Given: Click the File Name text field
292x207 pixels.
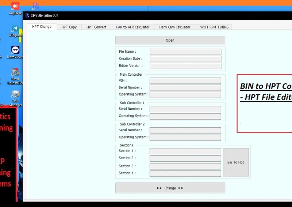Looking at the screenshot, I should click(x=185, y=52).
